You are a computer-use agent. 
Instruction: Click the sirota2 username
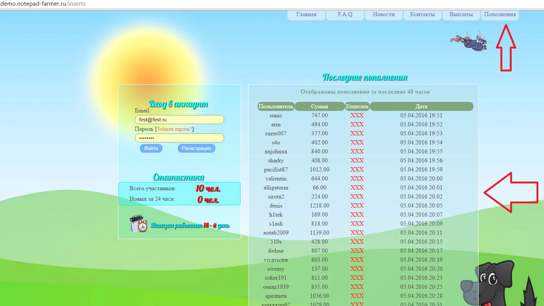pyautogui.click(x=276, y=197)
